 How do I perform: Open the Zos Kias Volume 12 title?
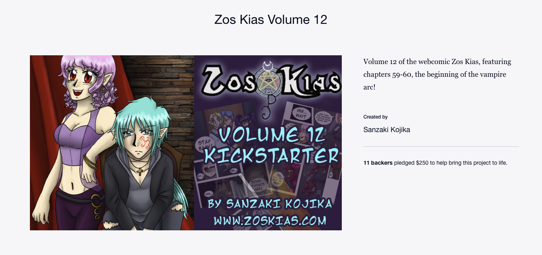point(271,19)
